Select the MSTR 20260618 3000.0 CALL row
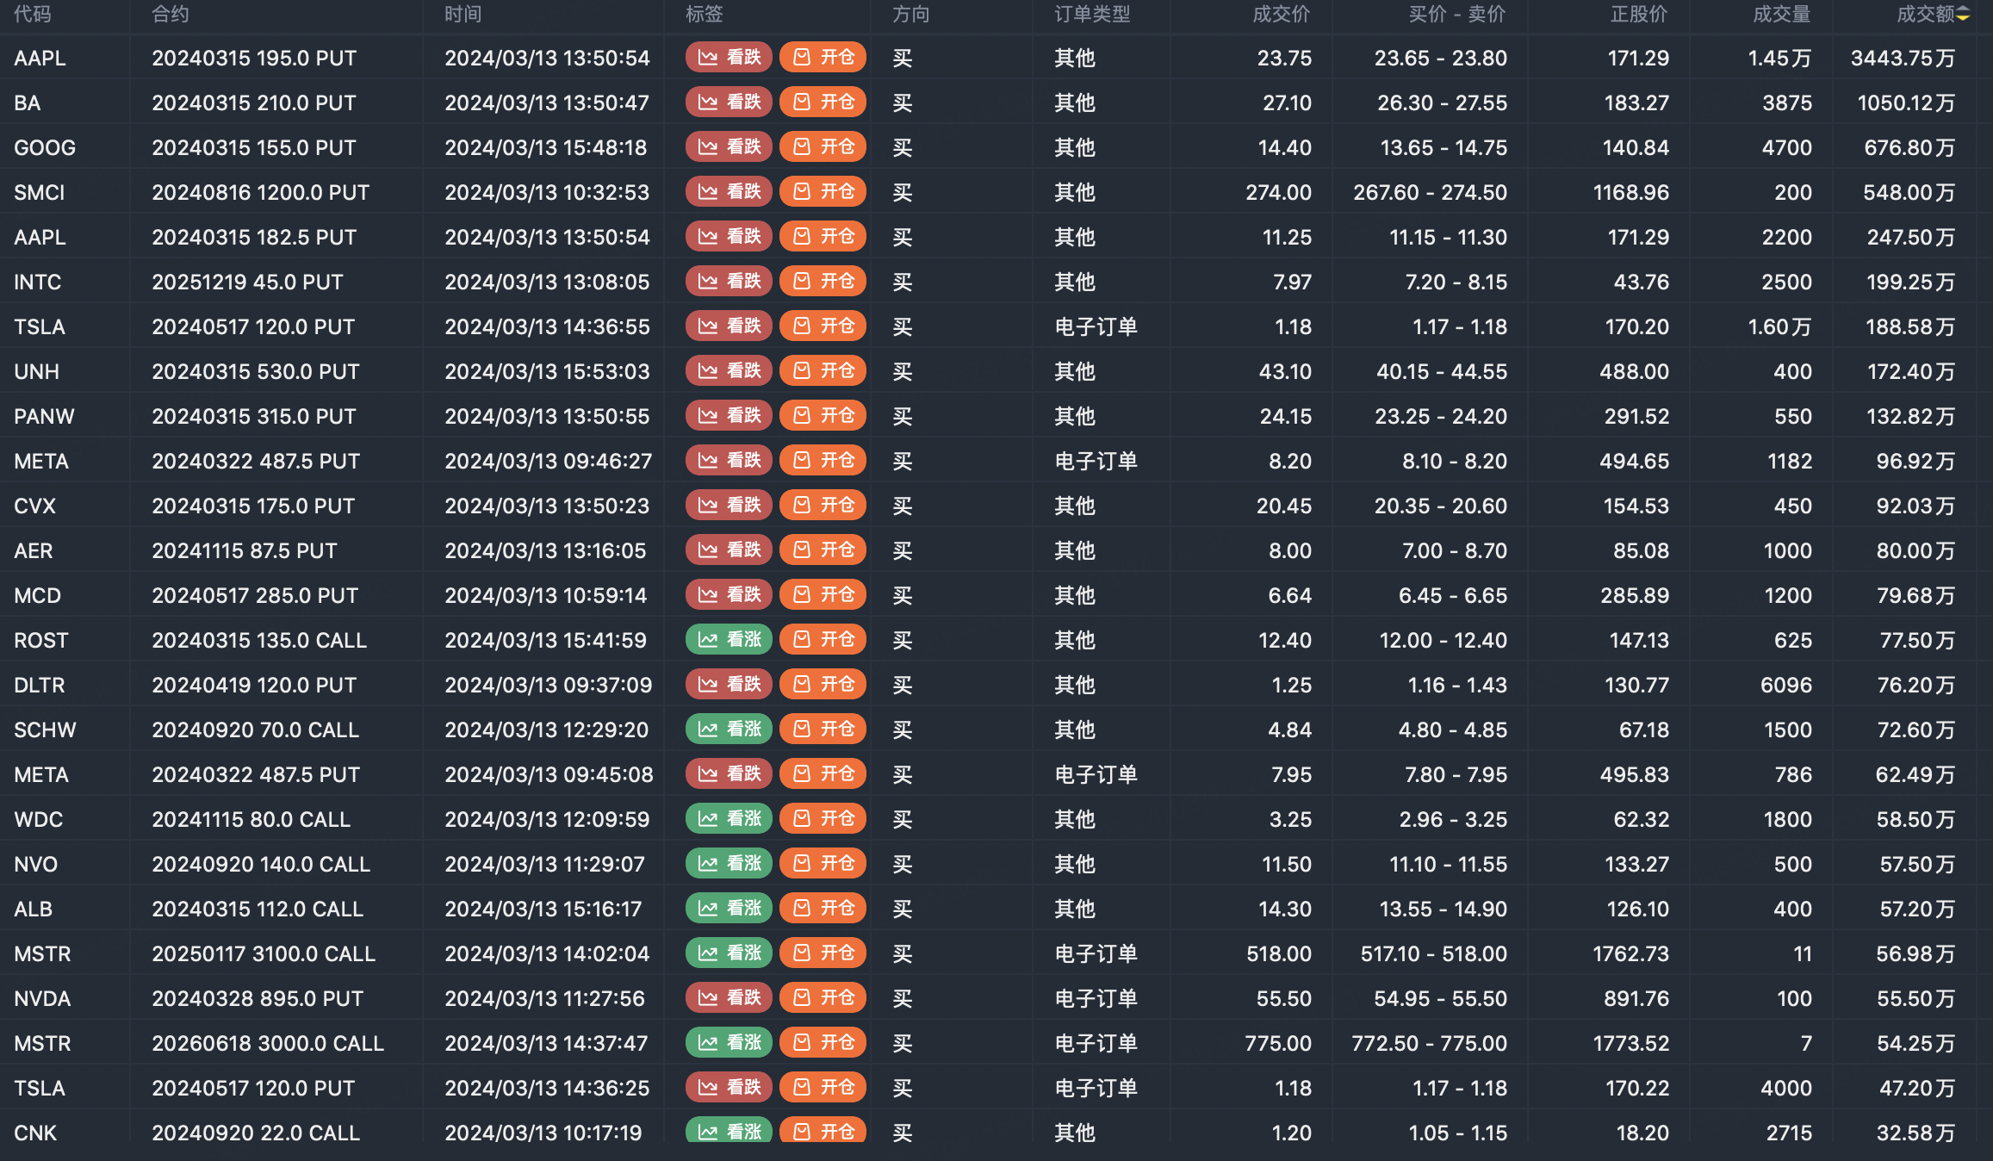 (x=268, y=1043)
